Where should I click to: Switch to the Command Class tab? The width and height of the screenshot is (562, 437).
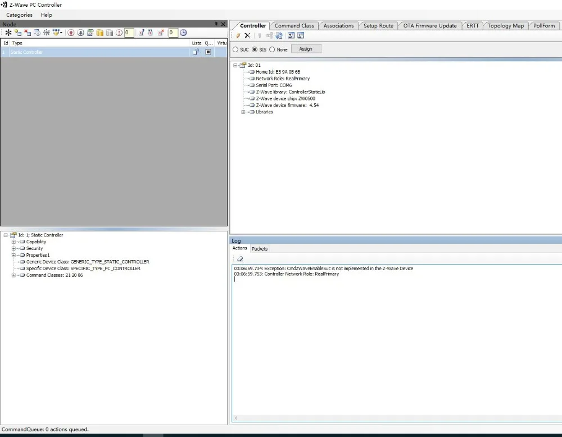tap(294, 26)
